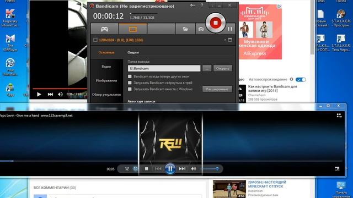Open the Панель управления desktop icon

tap(341, 190)
